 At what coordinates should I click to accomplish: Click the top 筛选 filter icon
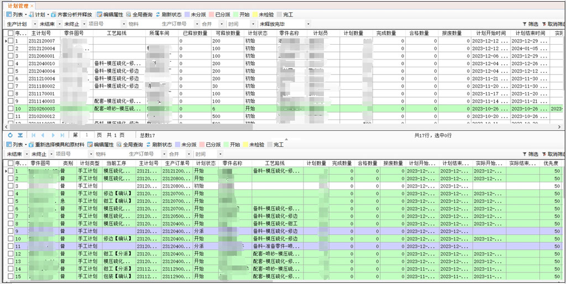pos(530,24)
